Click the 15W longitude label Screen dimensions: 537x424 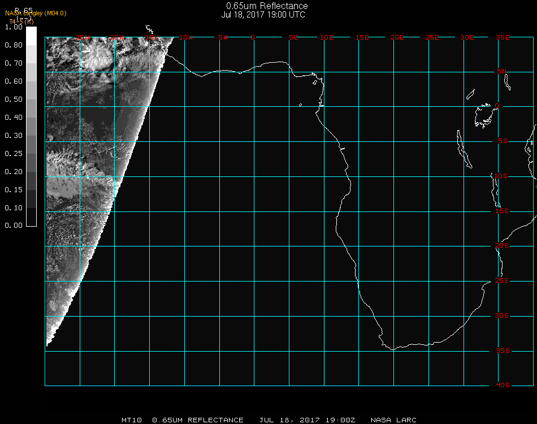152,37
